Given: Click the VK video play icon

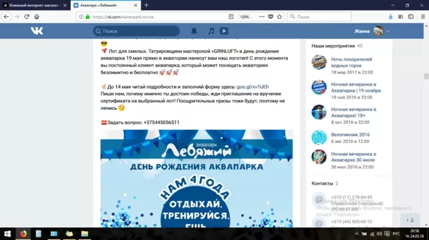Looking at the screenshot, I should tap(224, 31).
